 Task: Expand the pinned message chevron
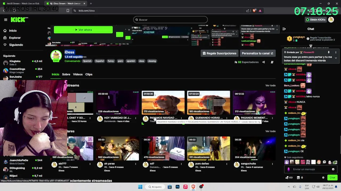[336, 58]
